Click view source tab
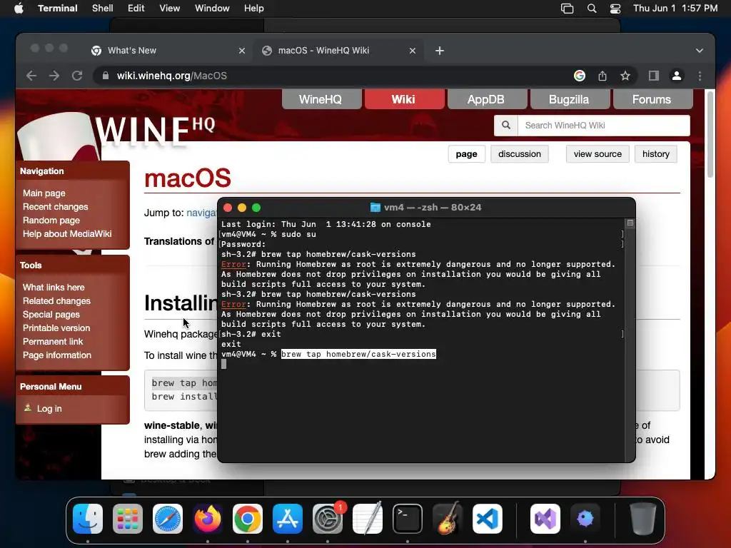The height and width of the screenshot is (548, 731). [x=598, y=154]
